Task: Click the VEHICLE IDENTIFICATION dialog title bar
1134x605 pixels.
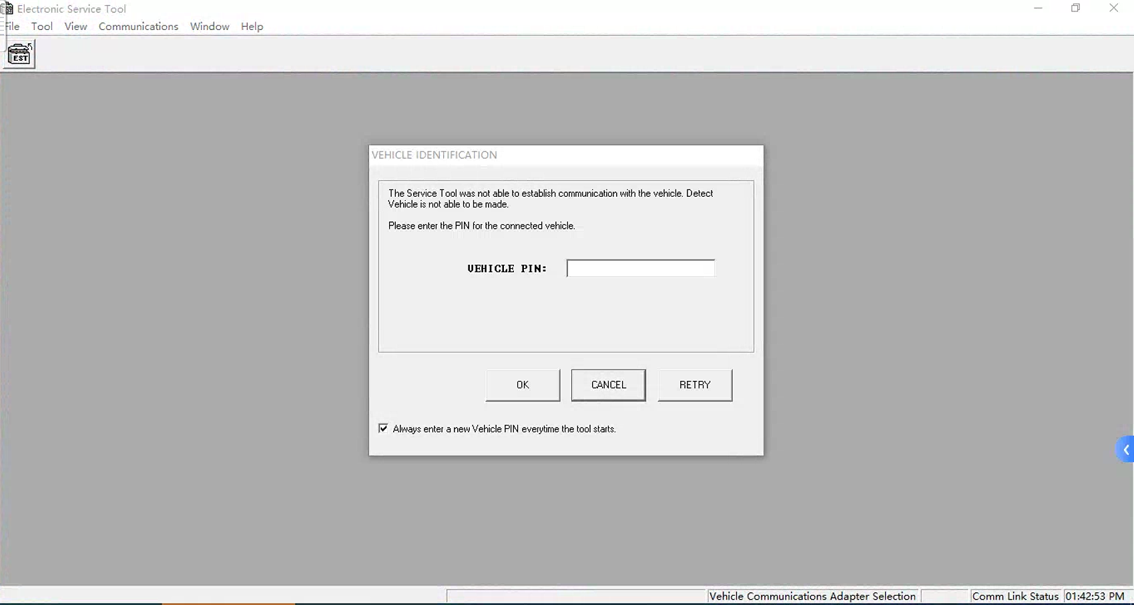Action: tap(565, 155)
